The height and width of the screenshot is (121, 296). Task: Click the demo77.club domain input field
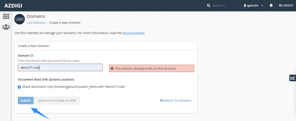click(x=60, y=67)
